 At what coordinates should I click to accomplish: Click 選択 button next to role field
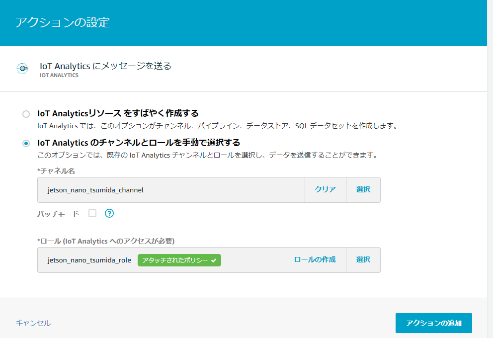tap(363, 259)
